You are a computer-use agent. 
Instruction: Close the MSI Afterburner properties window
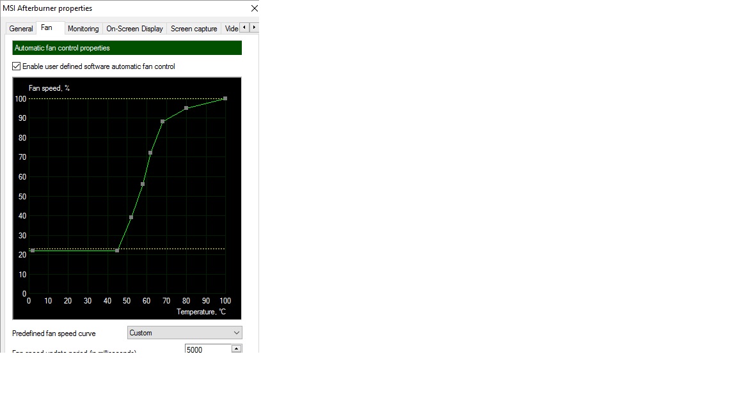coord(254,8)
